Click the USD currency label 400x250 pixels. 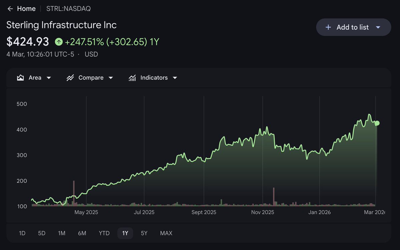coord(91,54)
